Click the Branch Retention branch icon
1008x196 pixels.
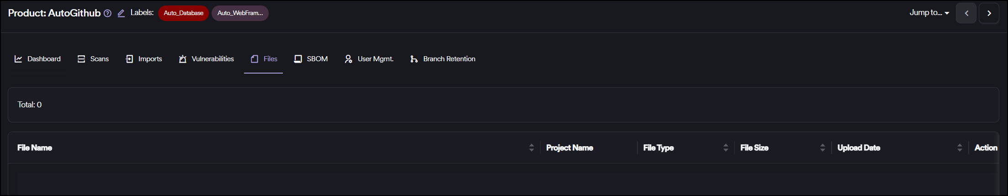coord(414,59)
